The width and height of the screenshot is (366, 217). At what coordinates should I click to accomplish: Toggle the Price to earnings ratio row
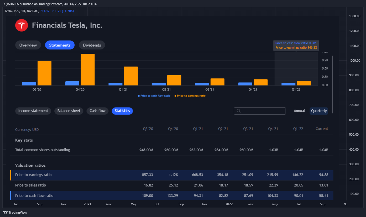point(172,175)
